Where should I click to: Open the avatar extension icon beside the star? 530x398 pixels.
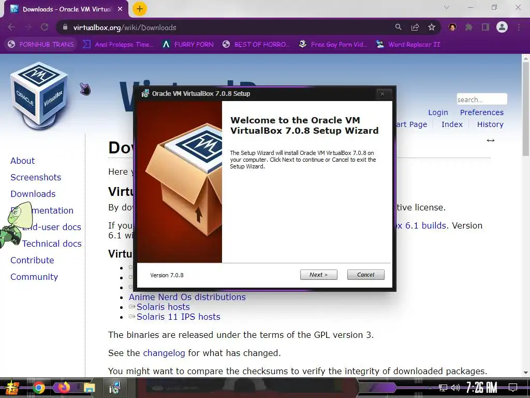(x=452, y=27)
